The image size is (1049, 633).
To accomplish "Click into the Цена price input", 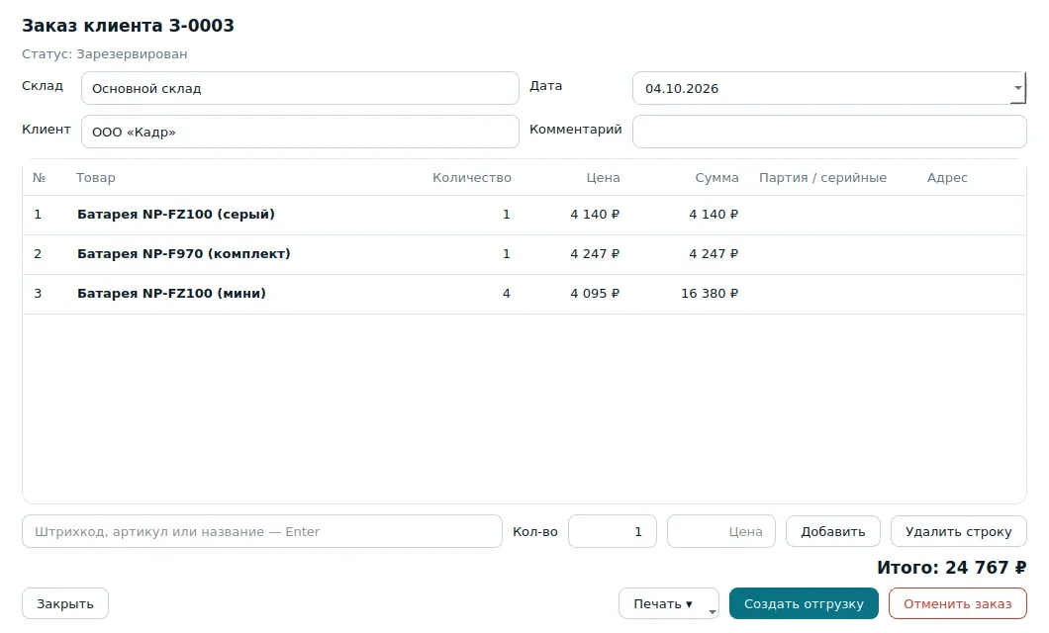I will 721,531.
